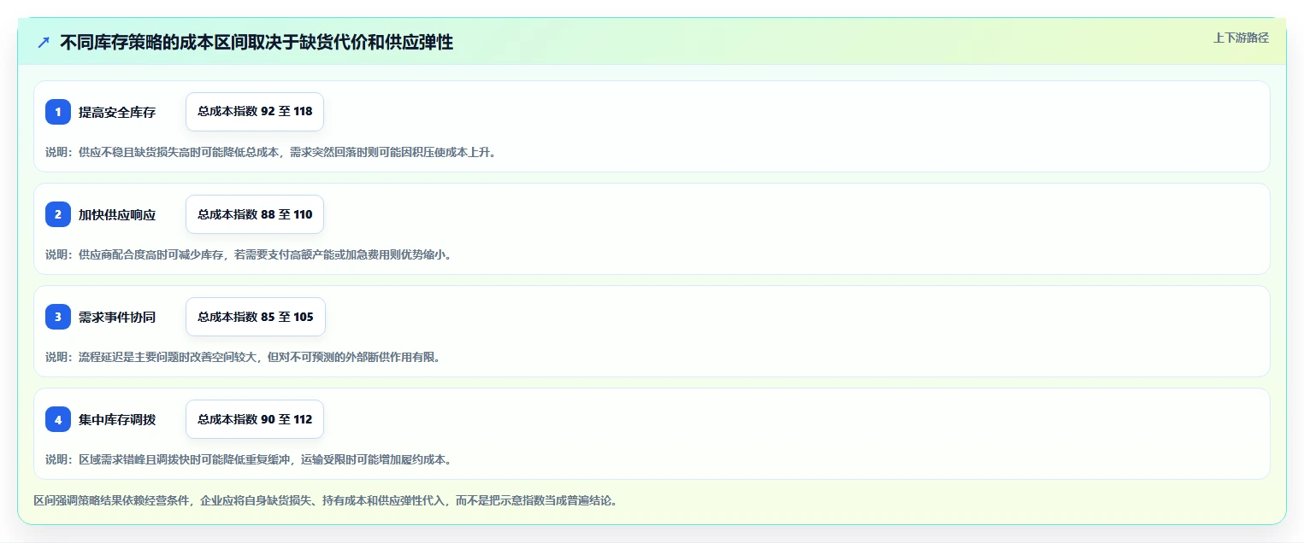Click the 上下游路径 label at top right
The width and height of the screenshot is (1304, 543).
pyautogui.click(x=1241, y=38)
